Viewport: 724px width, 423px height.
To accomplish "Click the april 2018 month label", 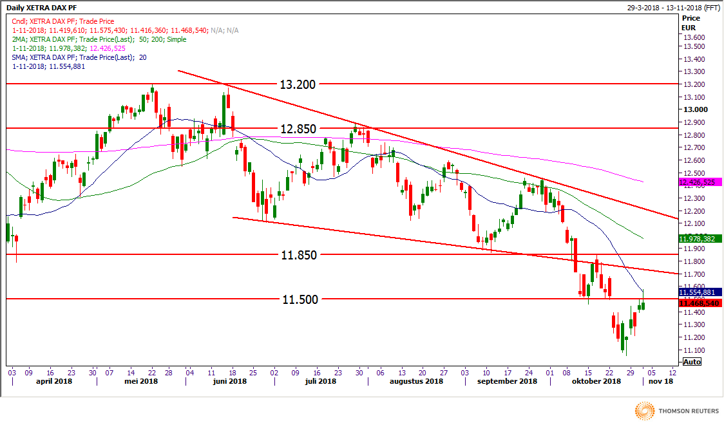I will click(x=54, y=381).
